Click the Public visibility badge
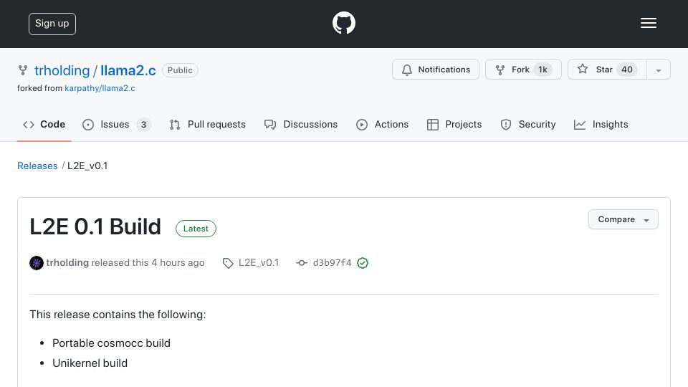The image size is (688, 387). point(180,70)
